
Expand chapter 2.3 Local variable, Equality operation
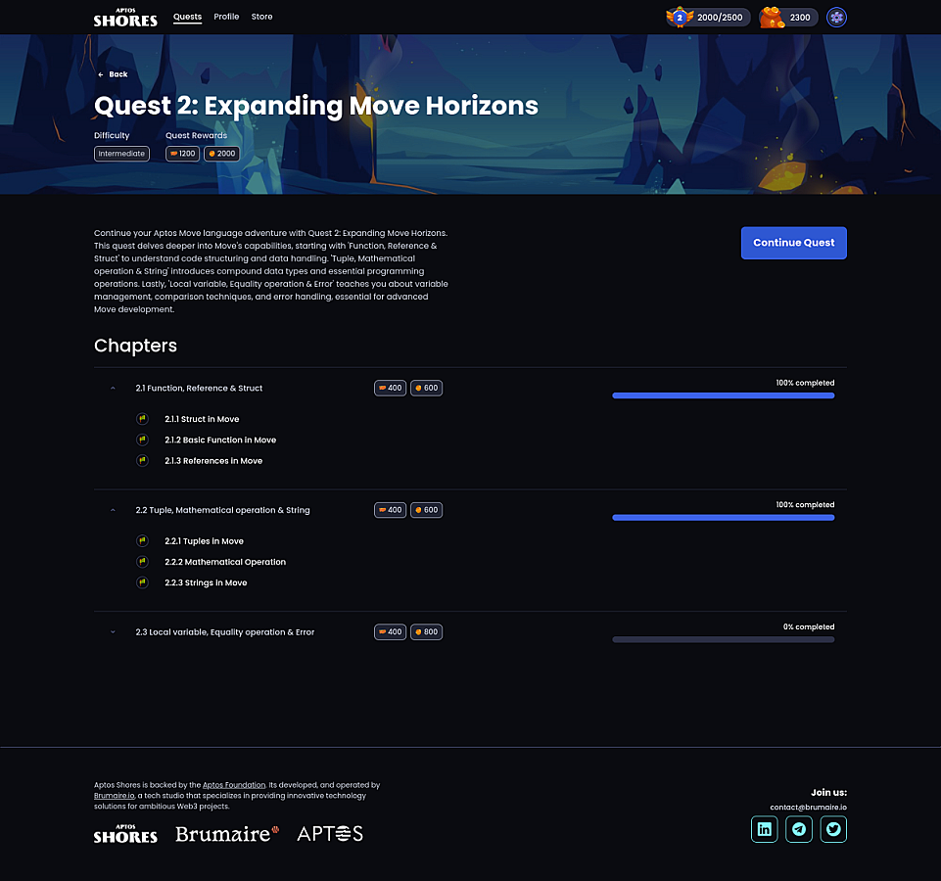113,632
